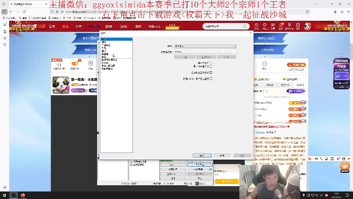This screenshot has height=199, width=353.
Task: Bookmark page with the address bar star
Action: [308, 12]
